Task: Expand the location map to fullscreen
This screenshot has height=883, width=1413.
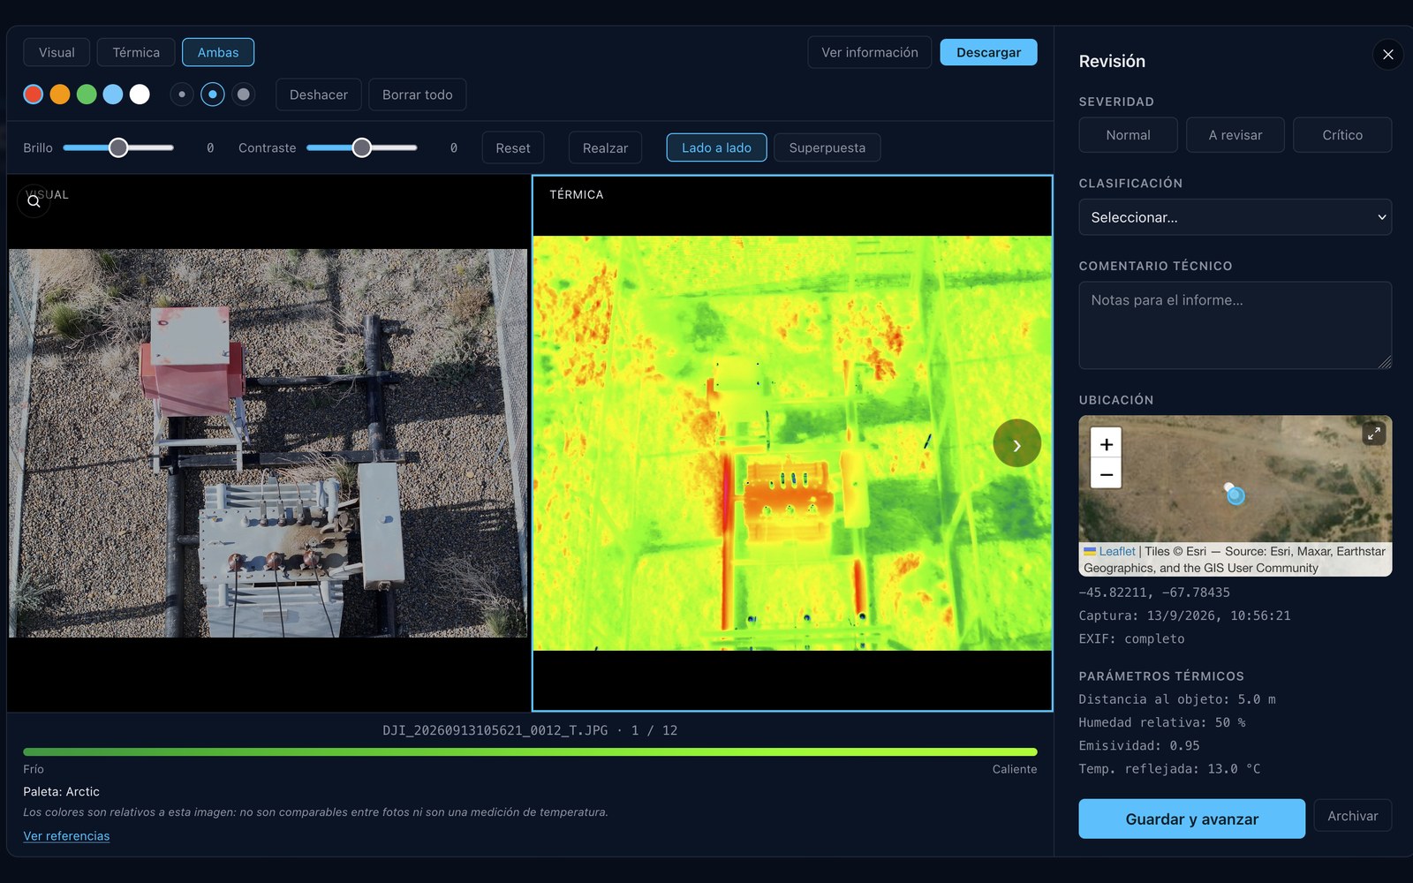Action: pos(1373,434)
